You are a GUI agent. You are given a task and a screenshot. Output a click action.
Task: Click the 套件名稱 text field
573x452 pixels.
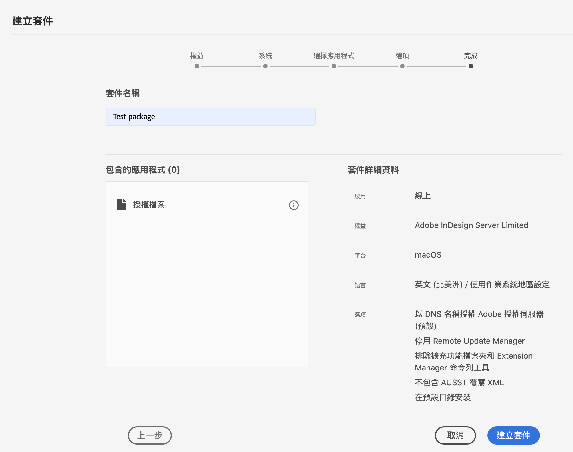pos(210,117)
